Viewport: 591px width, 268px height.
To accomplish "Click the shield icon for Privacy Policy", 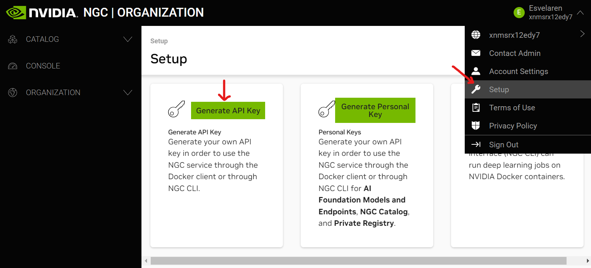I will point(476,125).
